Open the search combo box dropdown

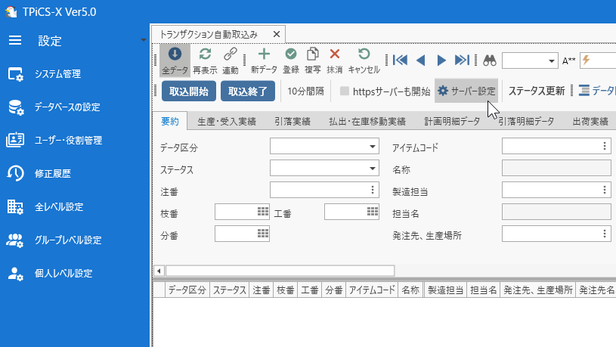coord(551,61)
